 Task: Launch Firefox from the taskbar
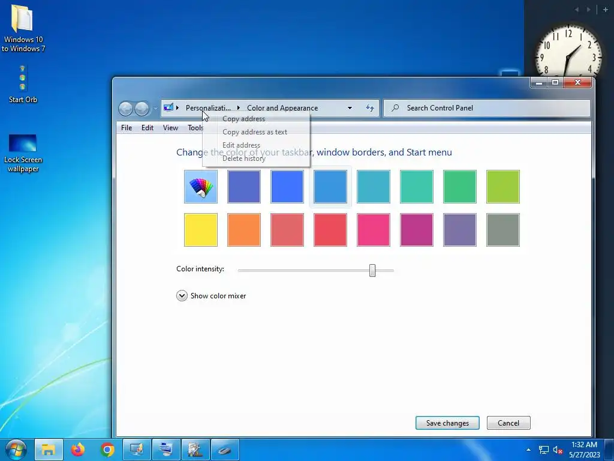click(x=78, y=449)
